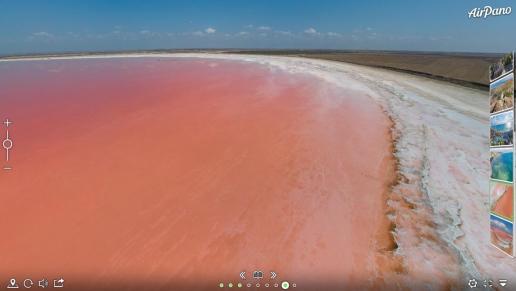This screenshot has height=291, width=516.
Task: Select the green-highlighted pink lake thumbnail
Action: click(x=501, y=200)
